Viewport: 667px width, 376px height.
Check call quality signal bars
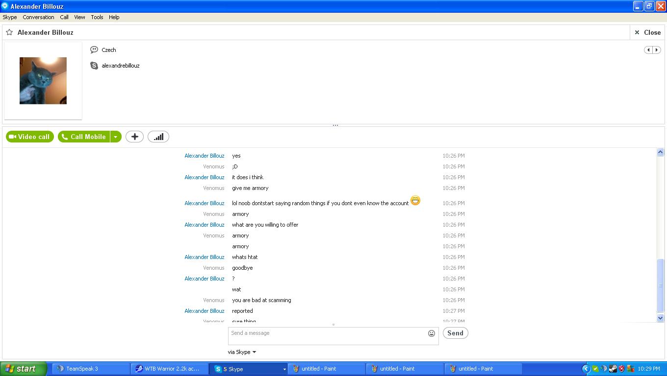(158, 137)
